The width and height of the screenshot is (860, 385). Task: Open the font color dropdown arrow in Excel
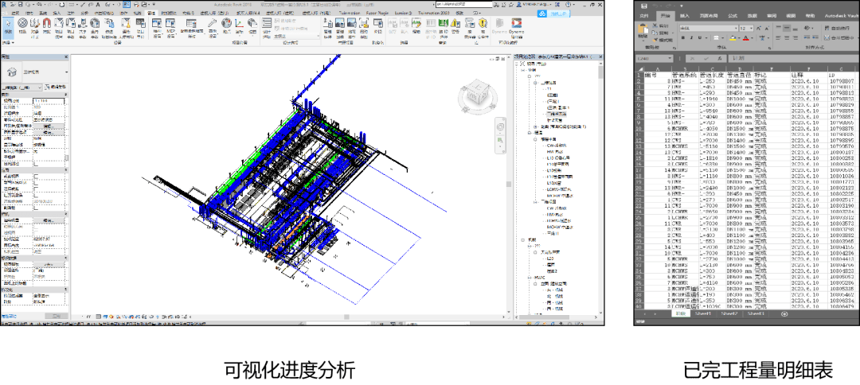pos(752,38)
